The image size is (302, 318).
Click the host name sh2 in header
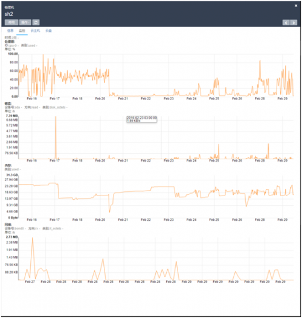(x=8, y=14)
